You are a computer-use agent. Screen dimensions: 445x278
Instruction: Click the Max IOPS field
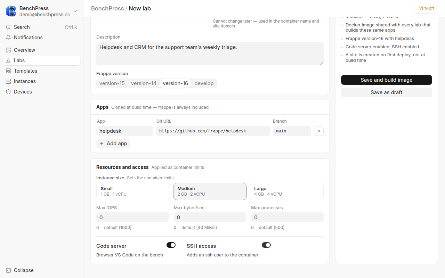coord(132,217)
